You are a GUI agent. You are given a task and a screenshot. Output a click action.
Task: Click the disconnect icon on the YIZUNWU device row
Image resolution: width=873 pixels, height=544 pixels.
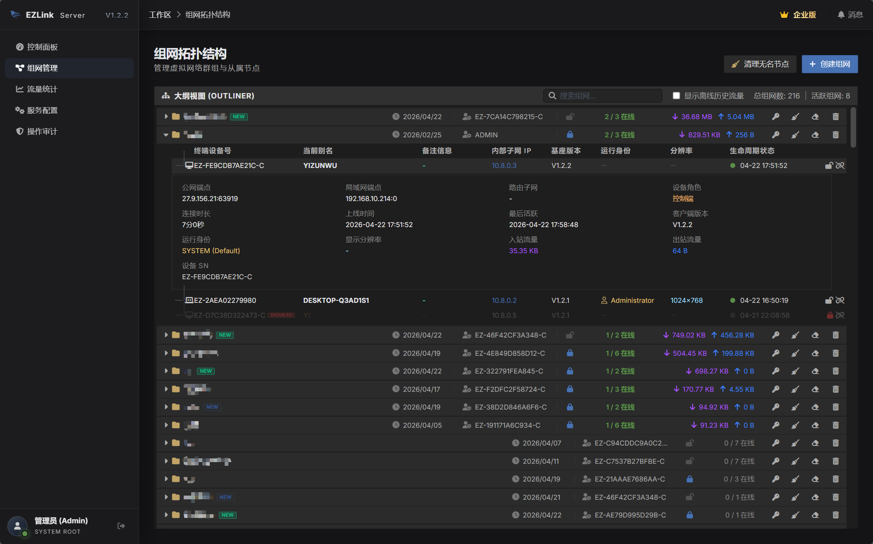[x=841, y=165]
